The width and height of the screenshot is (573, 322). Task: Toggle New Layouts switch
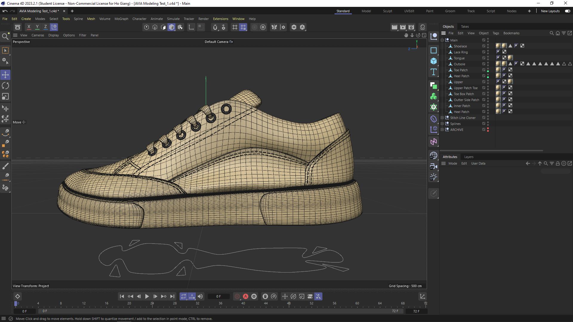[x=567, y=11]
